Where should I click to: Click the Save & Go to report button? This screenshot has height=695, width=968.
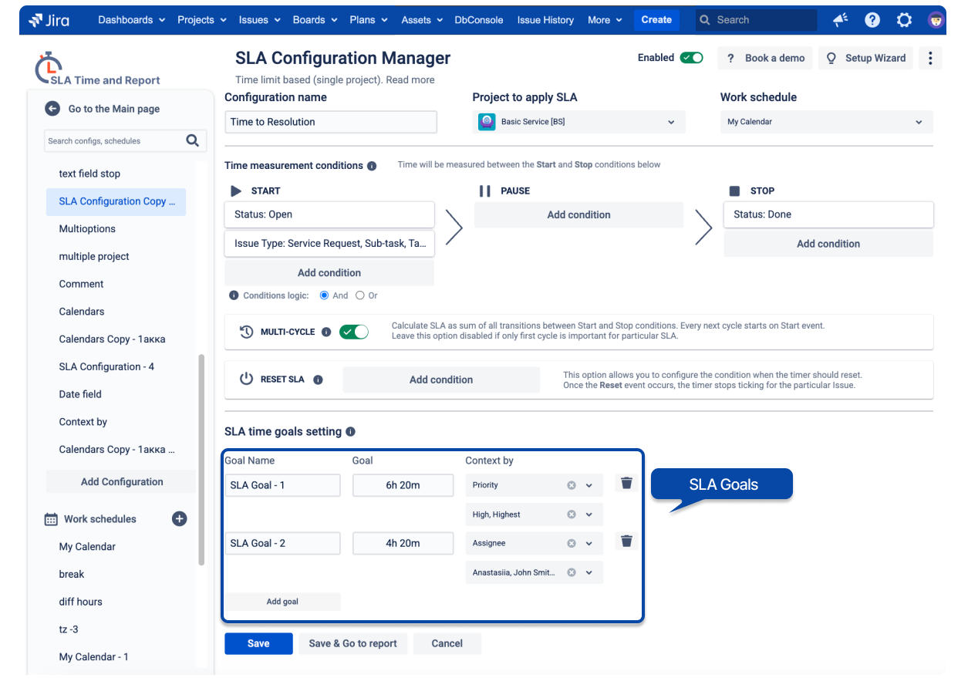[x=352, y=643]
